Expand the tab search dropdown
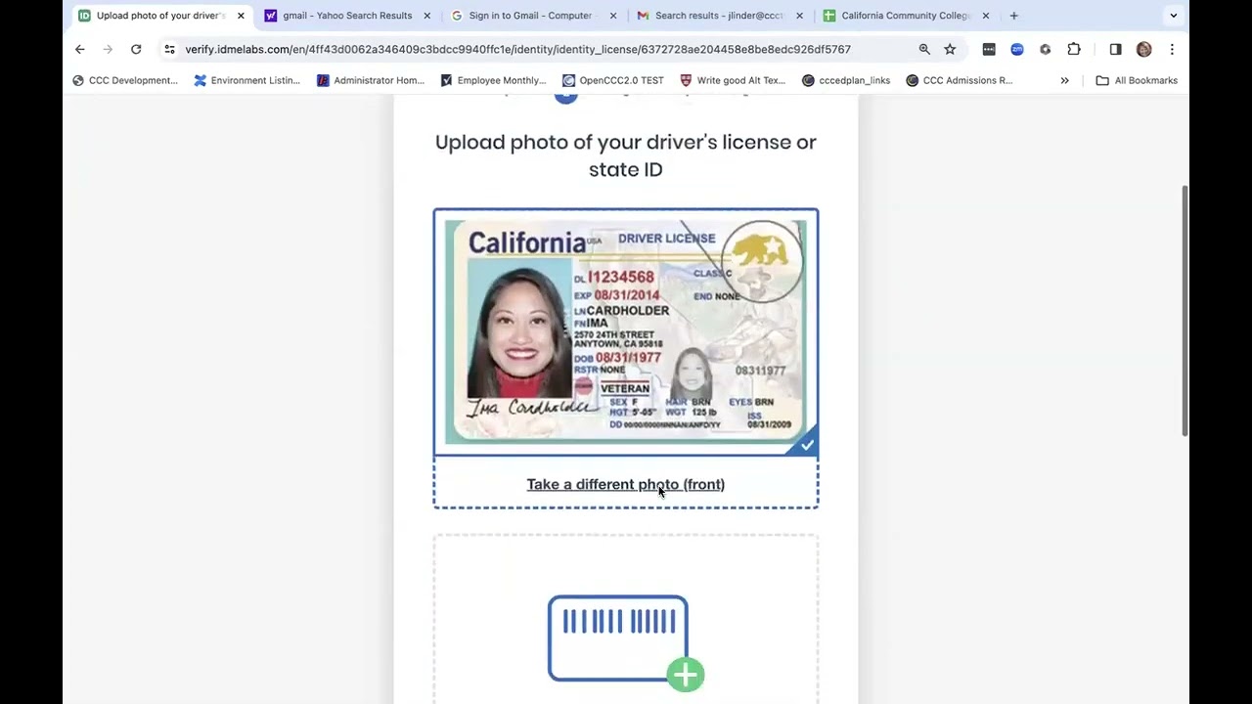This screenshot has width=1252, height=704. point(1174,16)
